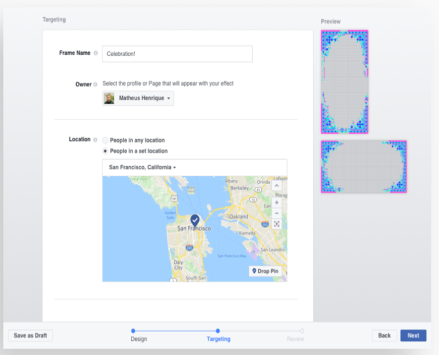Click the Back button
Screen dimensions: 439x355
point(384,335)
